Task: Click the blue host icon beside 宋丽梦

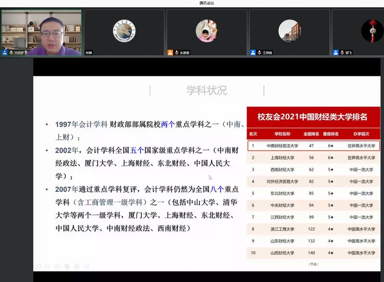Action: pyautogui.click(x=5, y=52)
